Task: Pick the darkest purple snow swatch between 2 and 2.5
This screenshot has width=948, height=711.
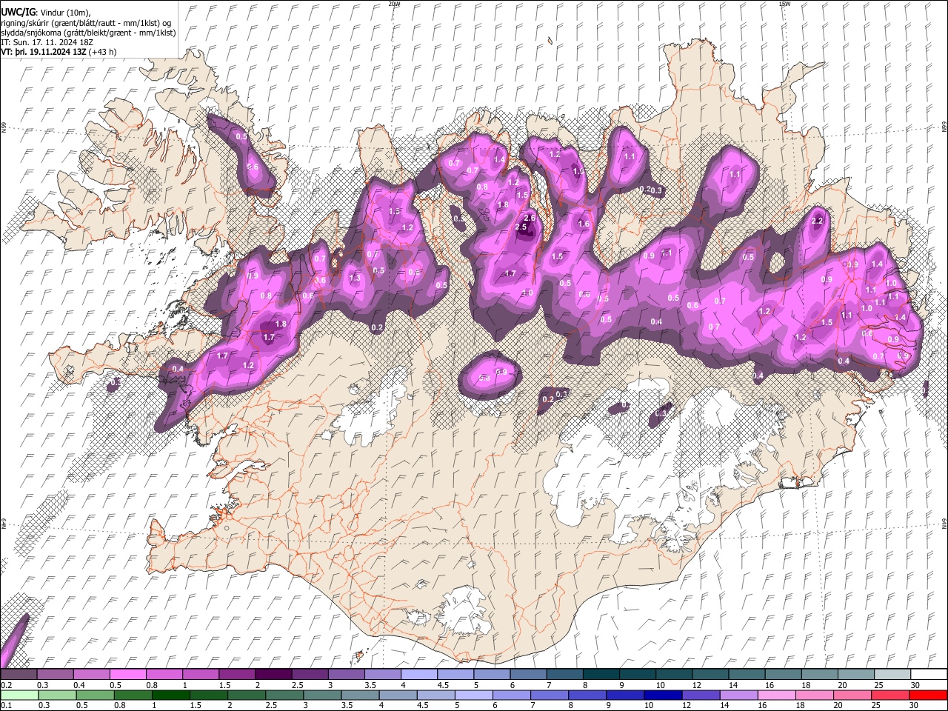Action: tap(273, 674)
